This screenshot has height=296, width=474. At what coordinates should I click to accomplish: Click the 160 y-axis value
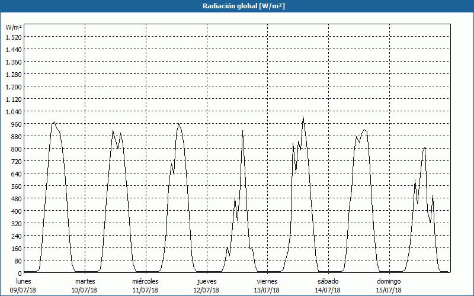17,249
